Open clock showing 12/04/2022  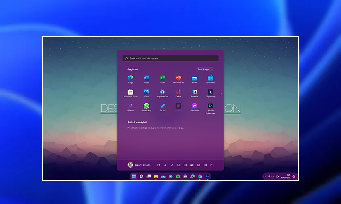click(x=286, y=176)
